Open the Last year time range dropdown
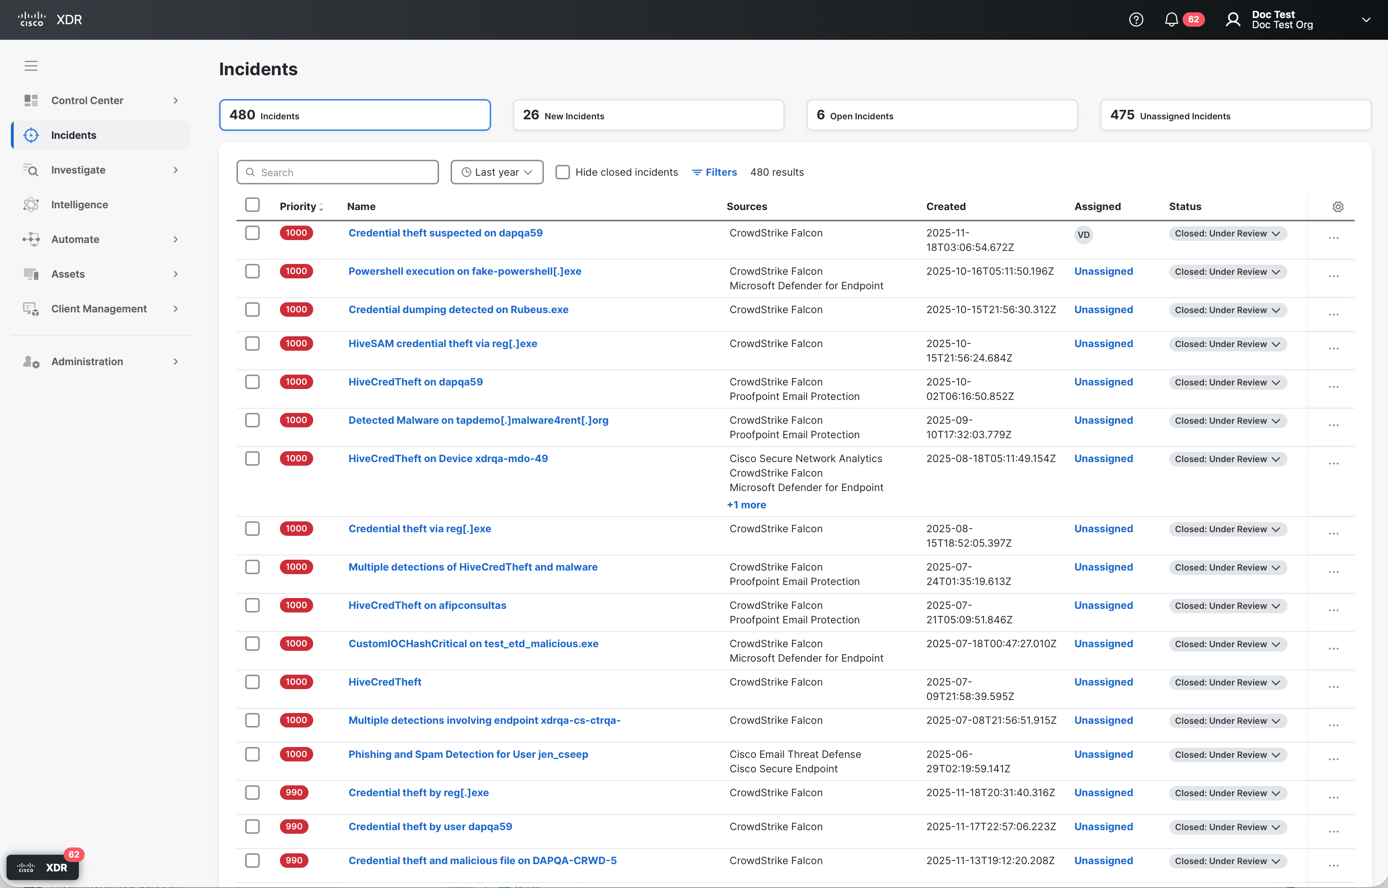The height and width of the screenshot is (888, 1388). 497,172
